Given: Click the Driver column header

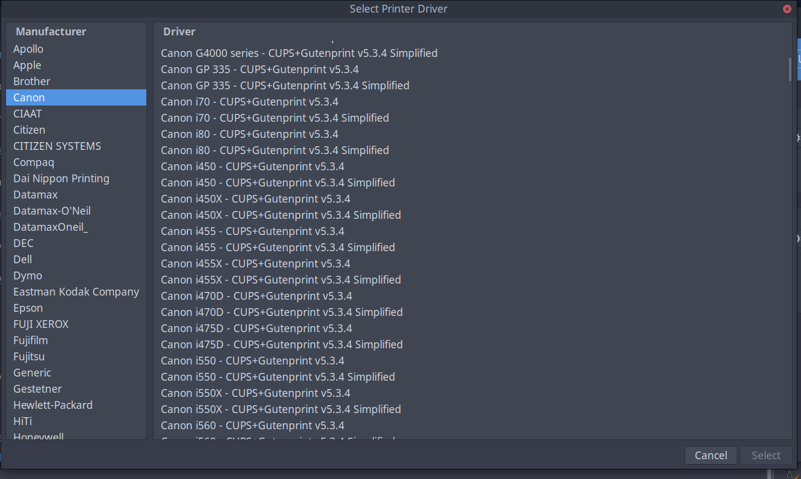Looking at the screenshot, I should (179, 32).
